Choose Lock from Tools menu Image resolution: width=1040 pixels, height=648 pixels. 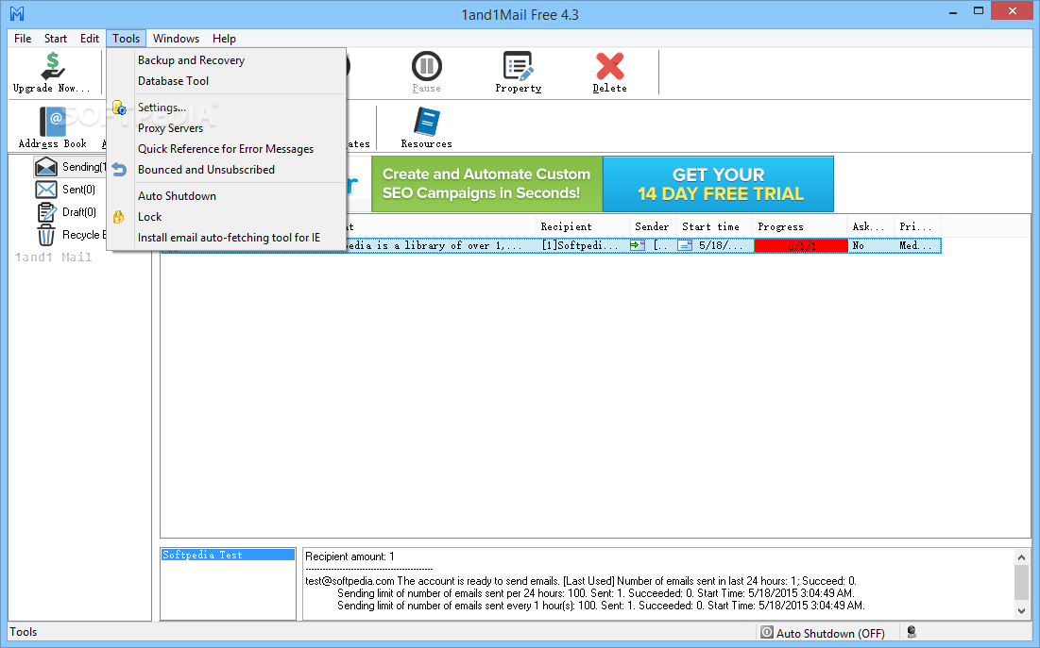click(x=227, y=217)
